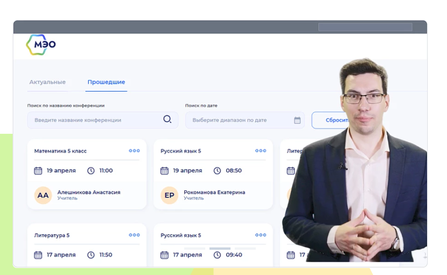Click calendar icon beside 19 апреля on Математика card
447x275 pixels.
[38, 171]
